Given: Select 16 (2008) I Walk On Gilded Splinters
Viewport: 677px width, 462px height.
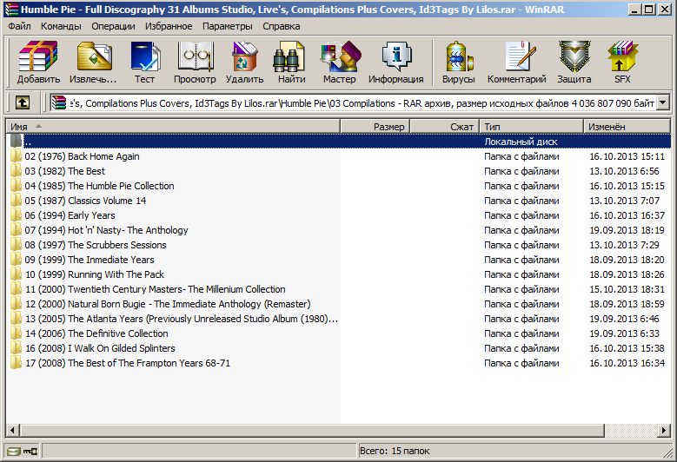Looking at the screenshot, I should click(x=100, y=348).
